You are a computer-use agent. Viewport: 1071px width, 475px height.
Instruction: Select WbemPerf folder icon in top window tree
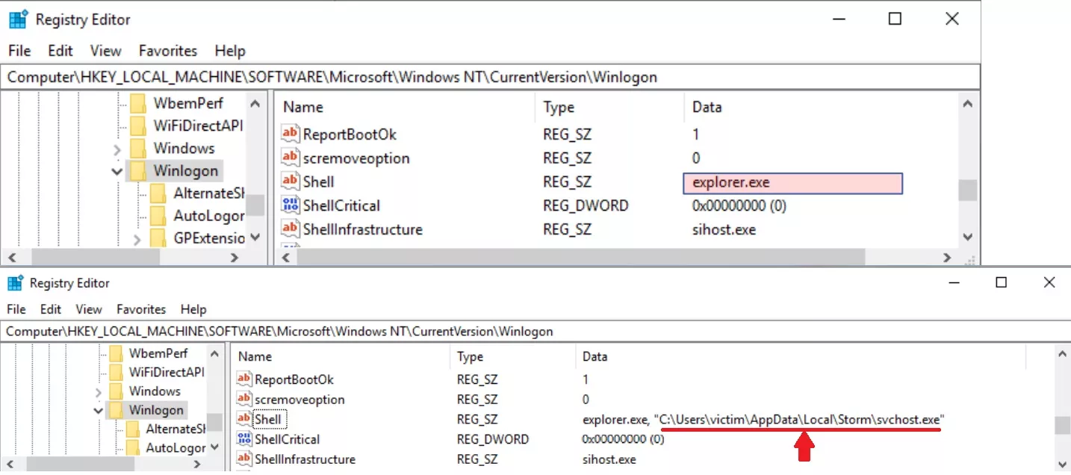[137, 103]
